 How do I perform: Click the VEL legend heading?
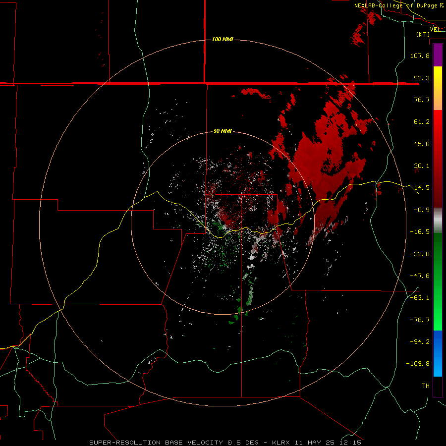pos(434,29)
